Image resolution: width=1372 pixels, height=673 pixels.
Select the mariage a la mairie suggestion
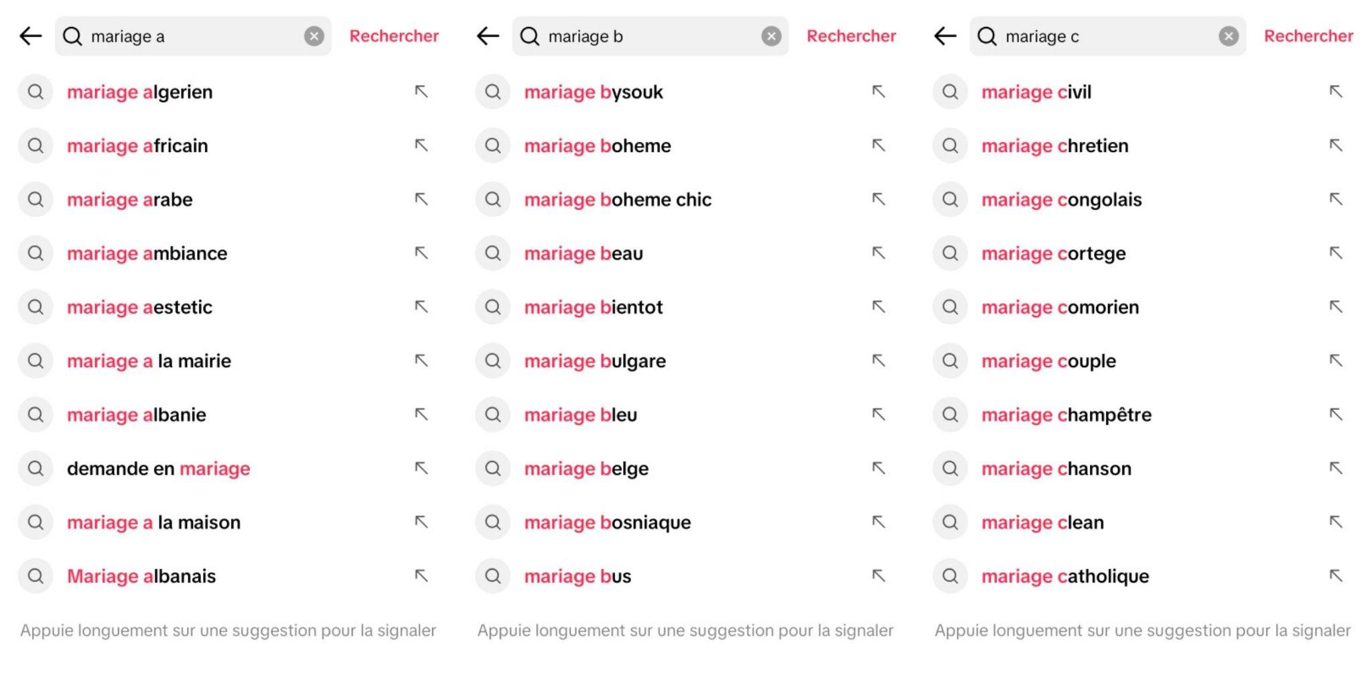coord(149,361)
